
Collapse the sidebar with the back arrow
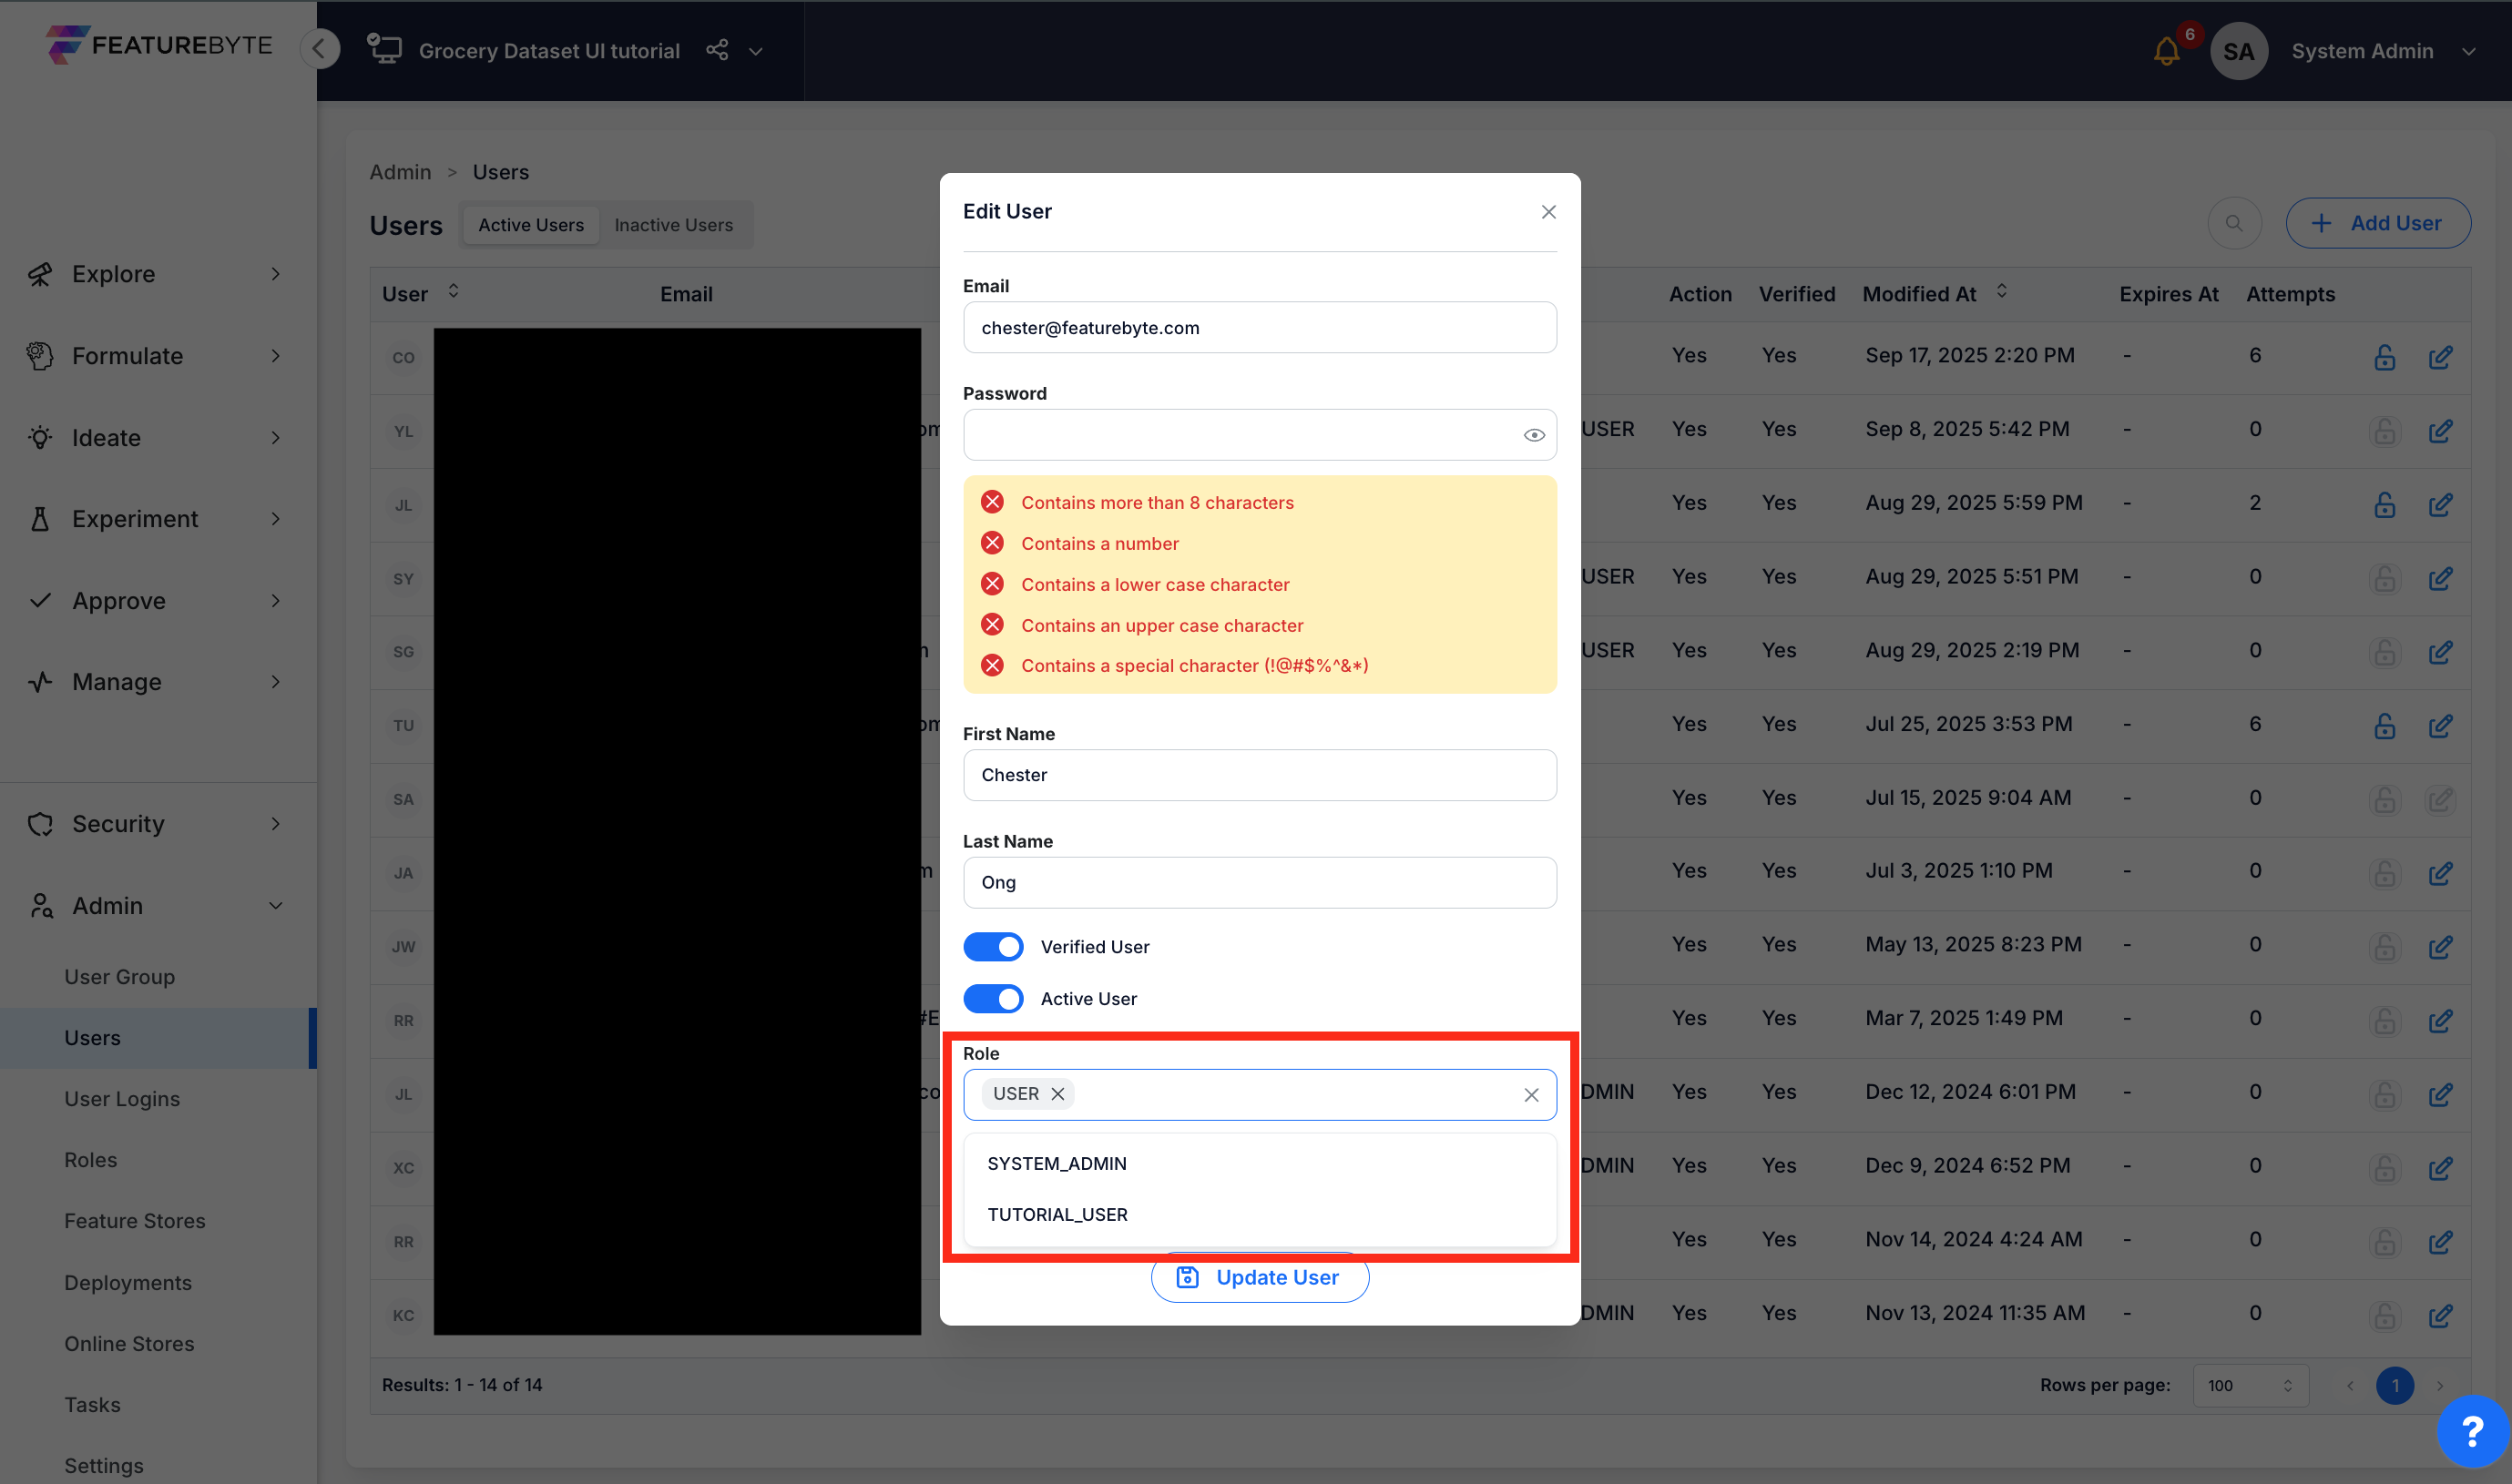(x=320, y=49)
